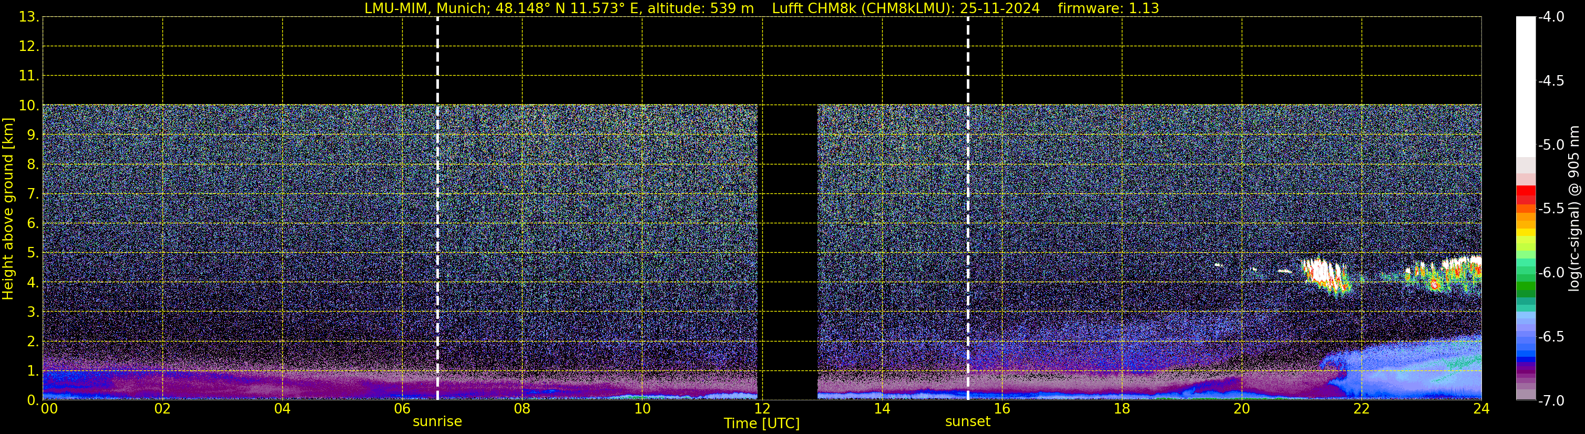
Task: Click the colorbar tick '-6.5'
Action: pos(1550,337)
